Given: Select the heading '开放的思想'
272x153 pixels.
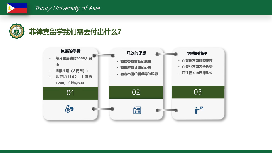Looking at the screenshot, I should (x=136, y=53).
